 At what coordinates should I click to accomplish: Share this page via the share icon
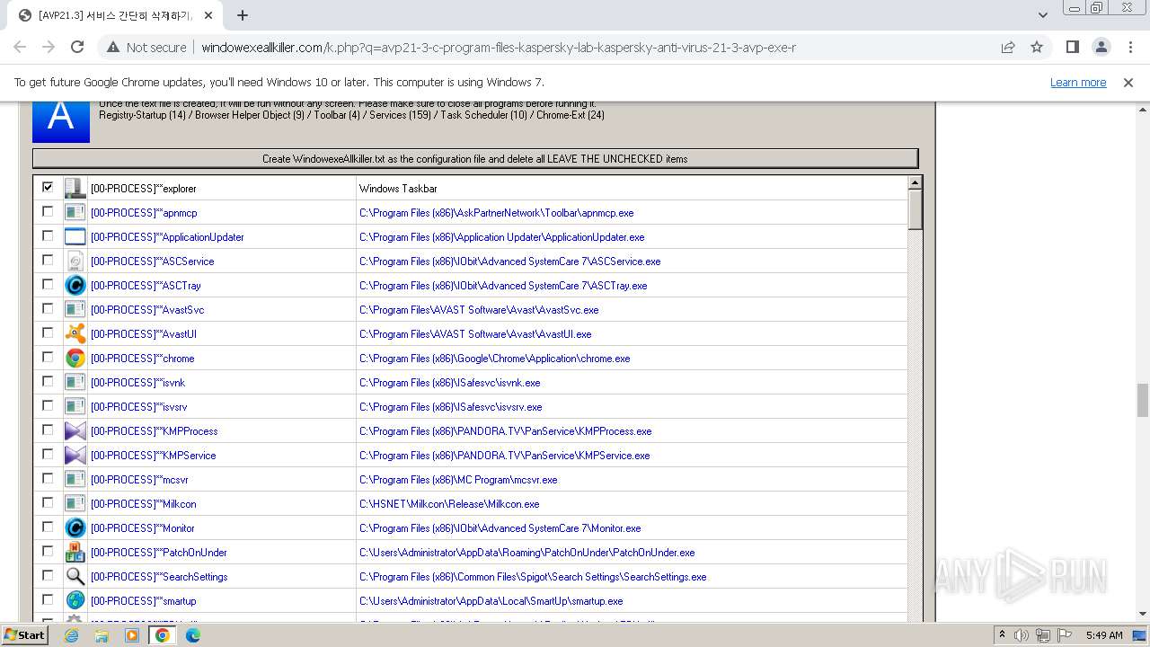coord(1008,47)
